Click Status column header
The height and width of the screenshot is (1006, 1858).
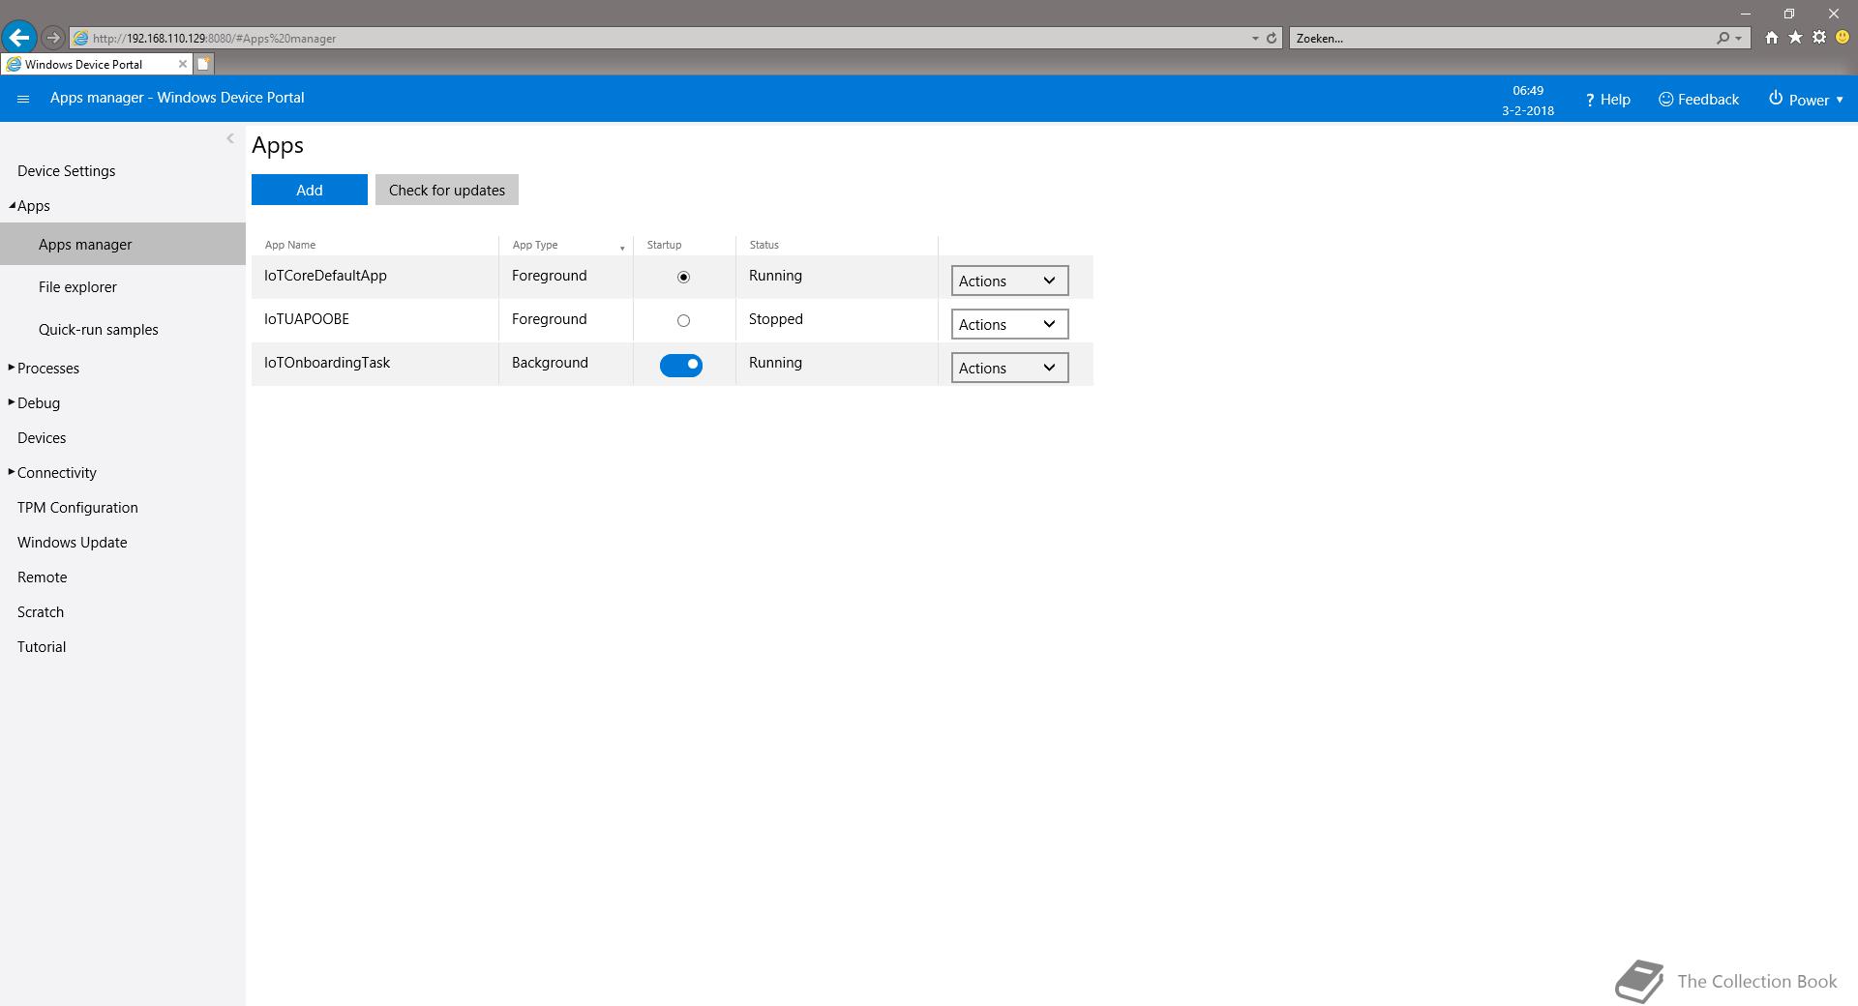(764, 245)
